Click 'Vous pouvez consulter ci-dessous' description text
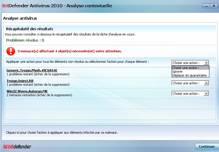The width and height of the screenshot is (219, 152). [x=70, y=34]
